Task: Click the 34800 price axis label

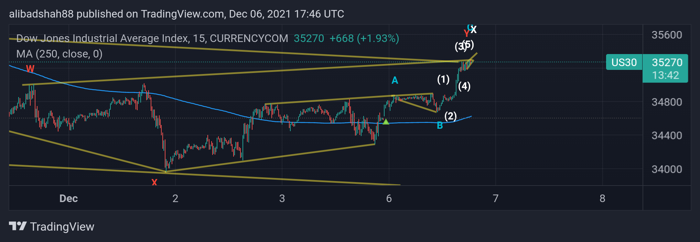Action: 667,102
